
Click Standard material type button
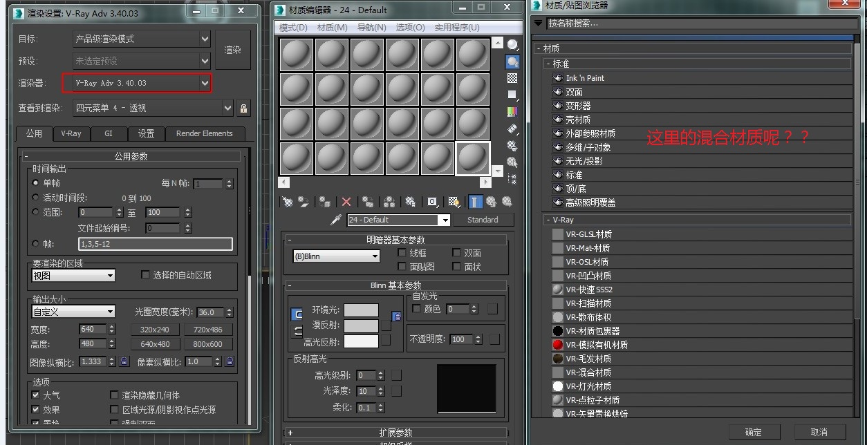tap(483, 220)
